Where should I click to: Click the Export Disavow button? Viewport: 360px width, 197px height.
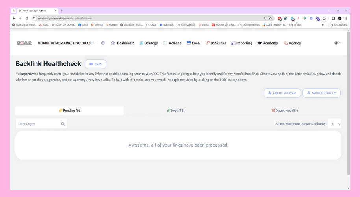click(x=282, y=93)
